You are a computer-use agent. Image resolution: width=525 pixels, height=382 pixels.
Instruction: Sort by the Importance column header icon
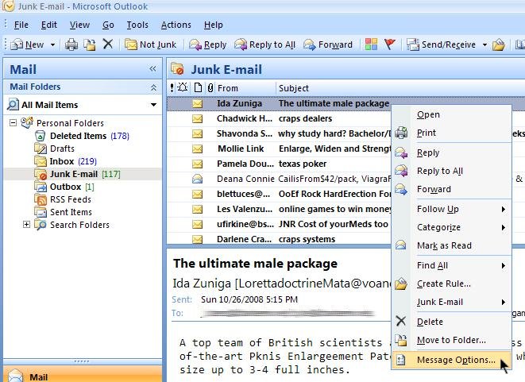pyautogui.click(x=172, y=88)
